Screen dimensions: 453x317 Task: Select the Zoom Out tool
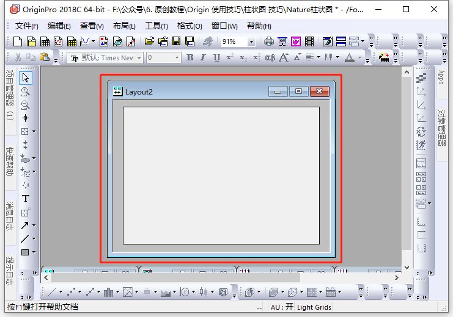click(26, 105)
